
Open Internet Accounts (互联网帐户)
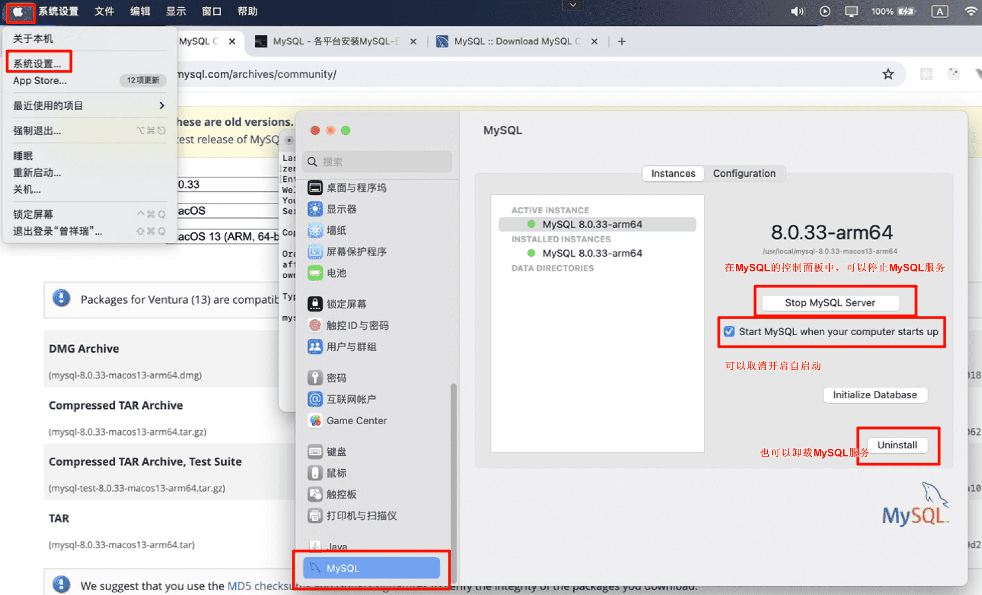point(342,399)
